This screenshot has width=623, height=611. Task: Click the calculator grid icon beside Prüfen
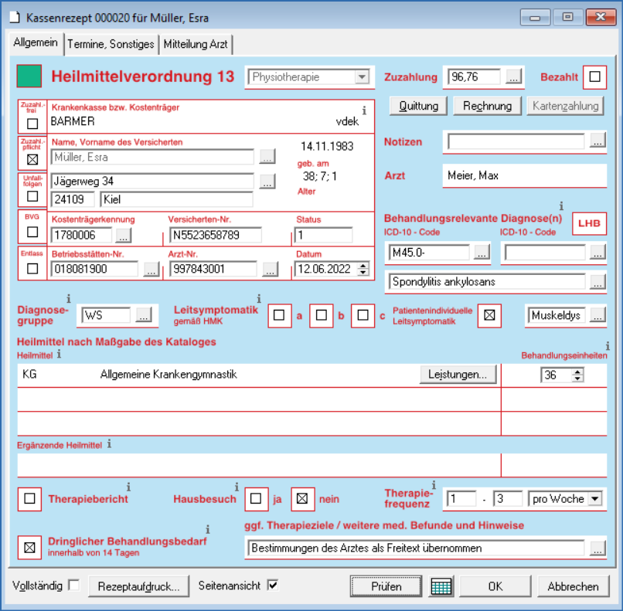point(441,586)
